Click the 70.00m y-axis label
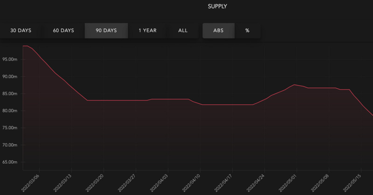 point(10,145)
